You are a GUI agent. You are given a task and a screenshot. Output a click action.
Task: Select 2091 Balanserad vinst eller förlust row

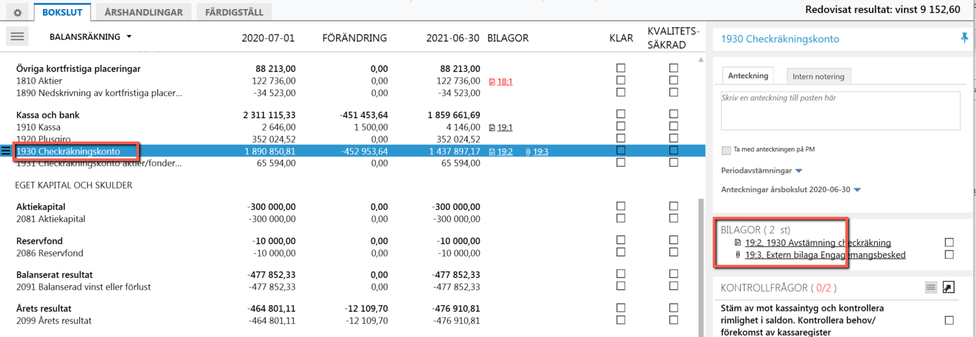[351, 287]
